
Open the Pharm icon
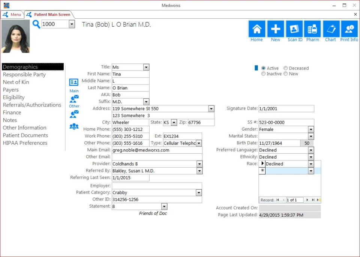point(313,30)
